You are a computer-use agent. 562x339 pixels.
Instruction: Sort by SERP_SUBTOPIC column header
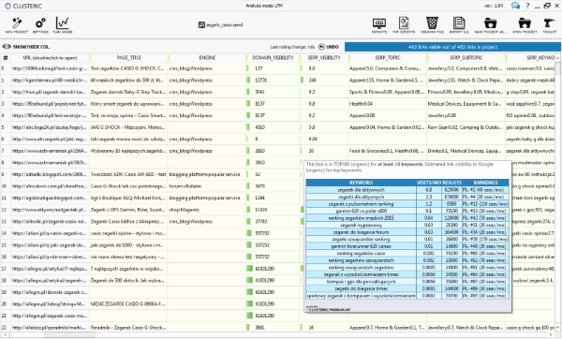click(466, 58)
